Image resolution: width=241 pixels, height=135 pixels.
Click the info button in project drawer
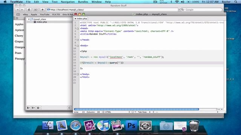[69, 108]
